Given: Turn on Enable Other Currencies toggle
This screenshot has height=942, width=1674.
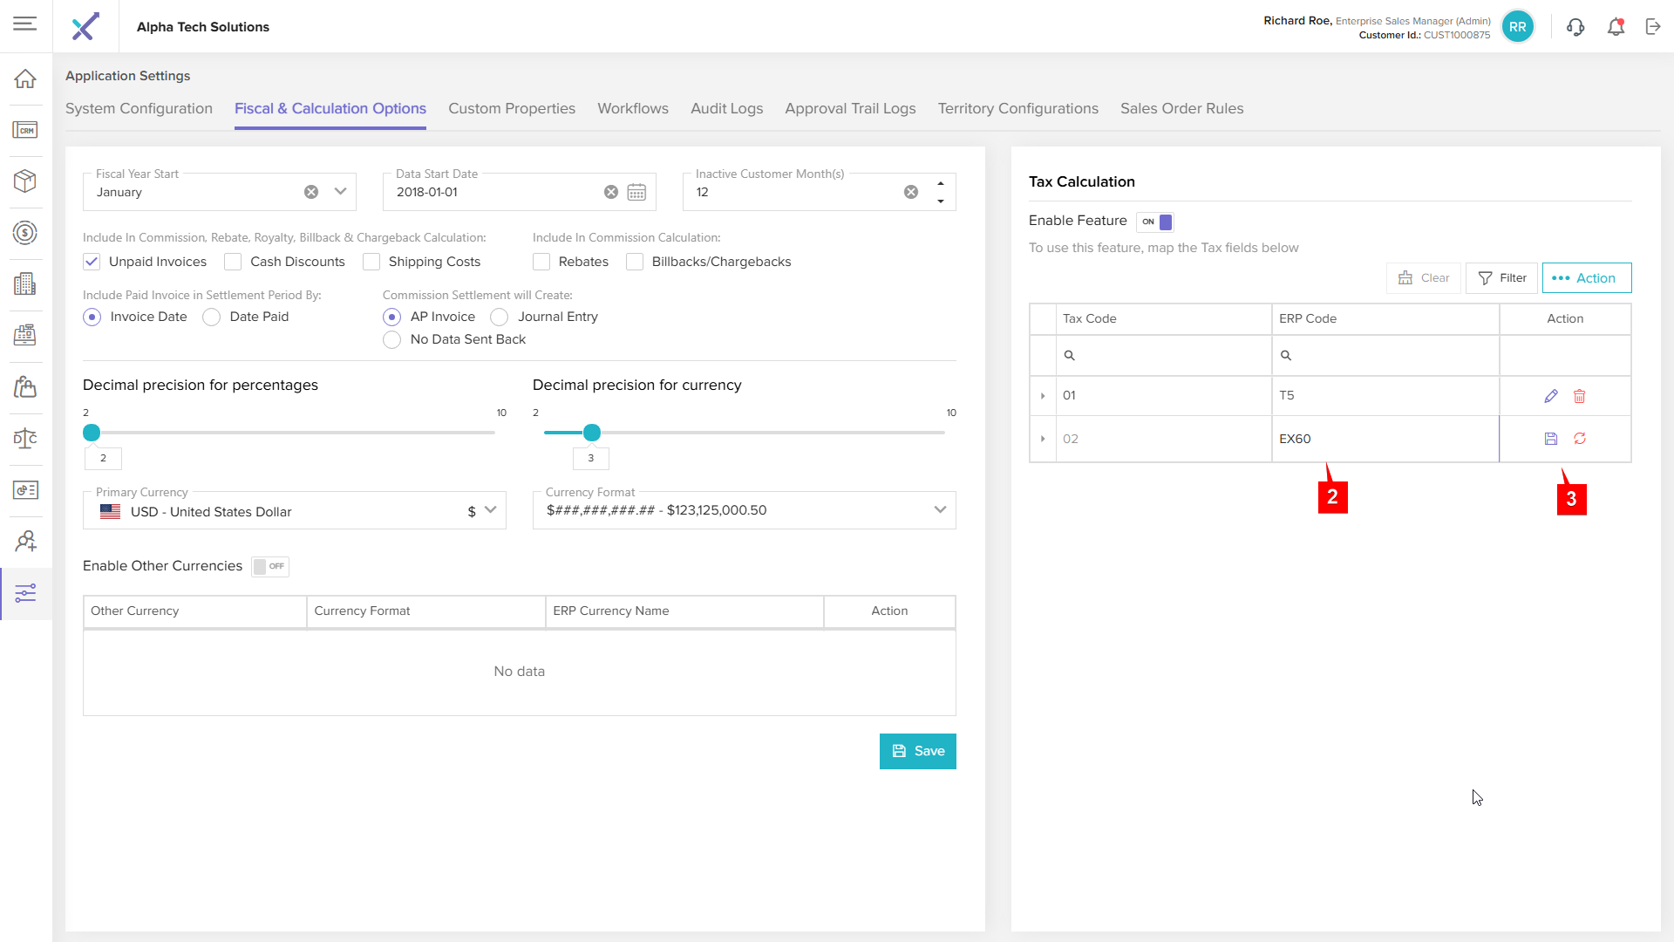Looking at the screenshot, I should point(270,566).
